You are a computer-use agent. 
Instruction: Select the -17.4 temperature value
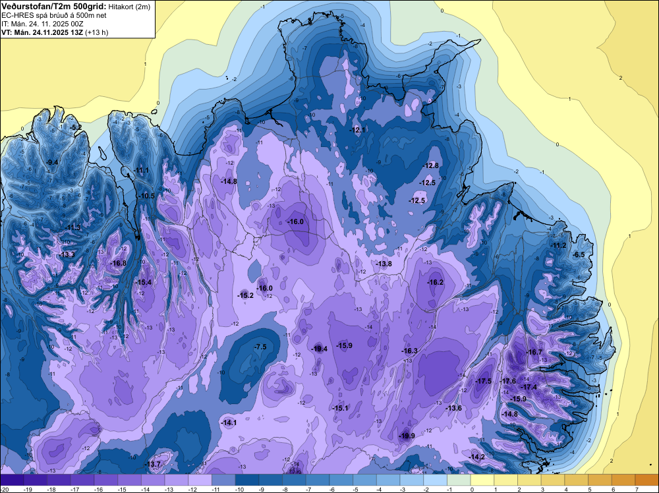[x=529, y=387]
